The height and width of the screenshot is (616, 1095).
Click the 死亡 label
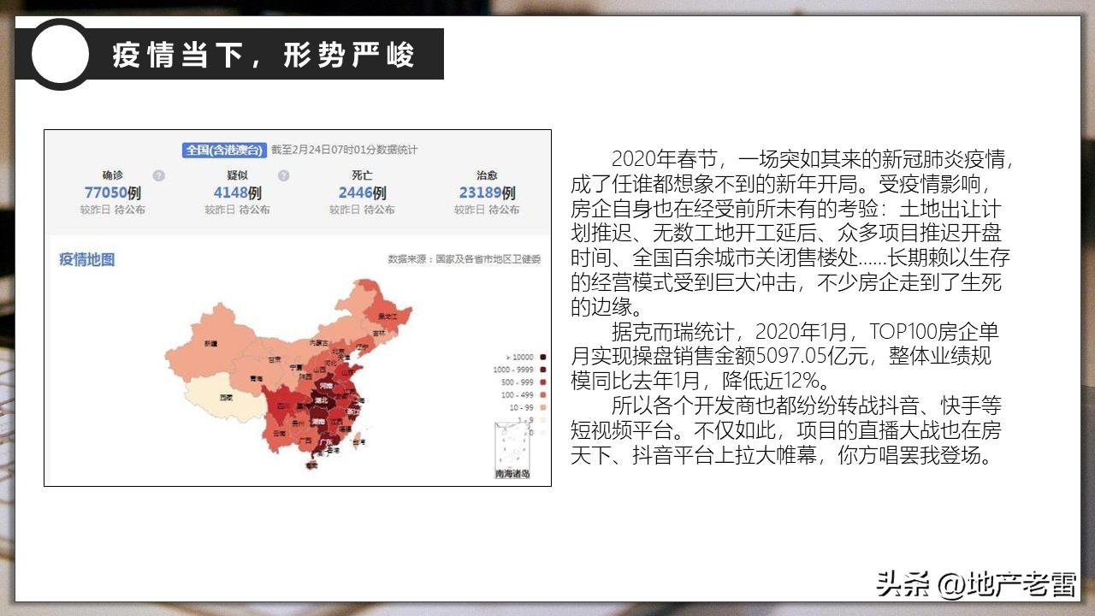tap(362, 175)
